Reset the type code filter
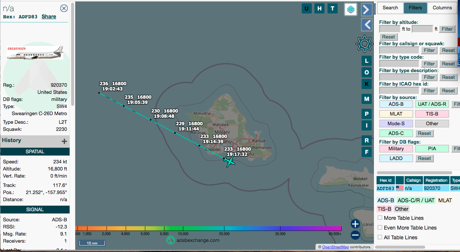Screen dimensions: 460x252 pos(448,64)
